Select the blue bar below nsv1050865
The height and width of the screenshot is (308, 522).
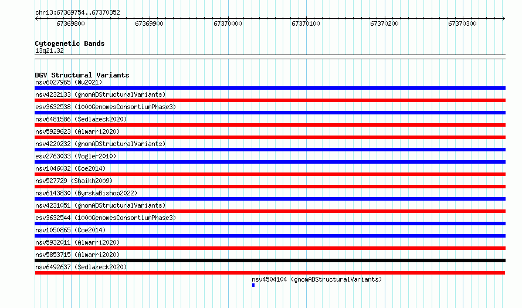tap(270, 236)
